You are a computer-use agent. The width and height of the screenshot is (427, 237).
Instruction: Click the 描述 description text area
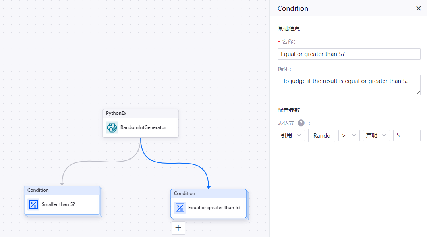pos(349,85)
